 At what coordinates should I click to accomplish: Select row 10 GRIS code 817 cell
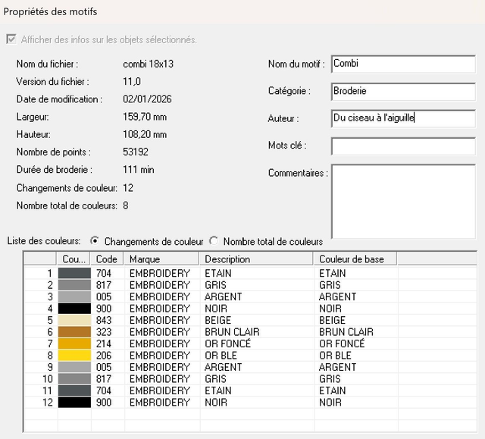108,379
